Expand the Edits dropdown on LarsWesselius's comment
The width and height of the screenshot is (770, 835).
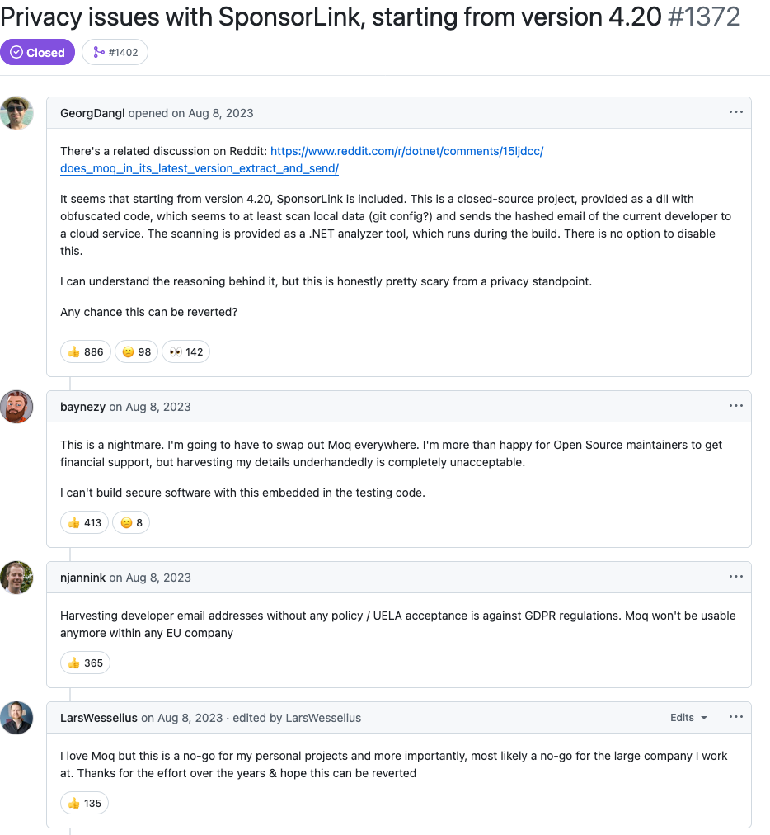tap(688, 717)
